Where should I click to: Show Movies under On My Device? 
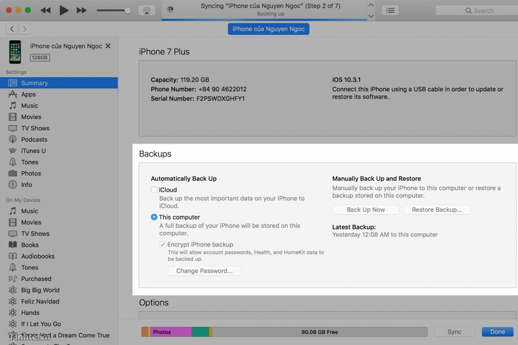coord(59,222)
